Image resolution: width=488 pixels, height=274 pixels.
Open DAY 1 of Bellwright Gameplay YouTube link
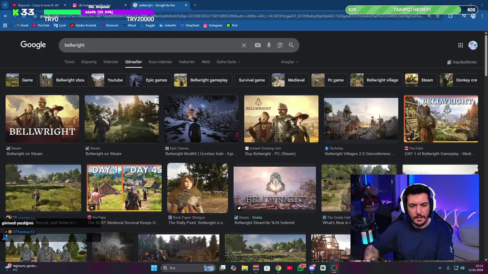click(440, 154)
